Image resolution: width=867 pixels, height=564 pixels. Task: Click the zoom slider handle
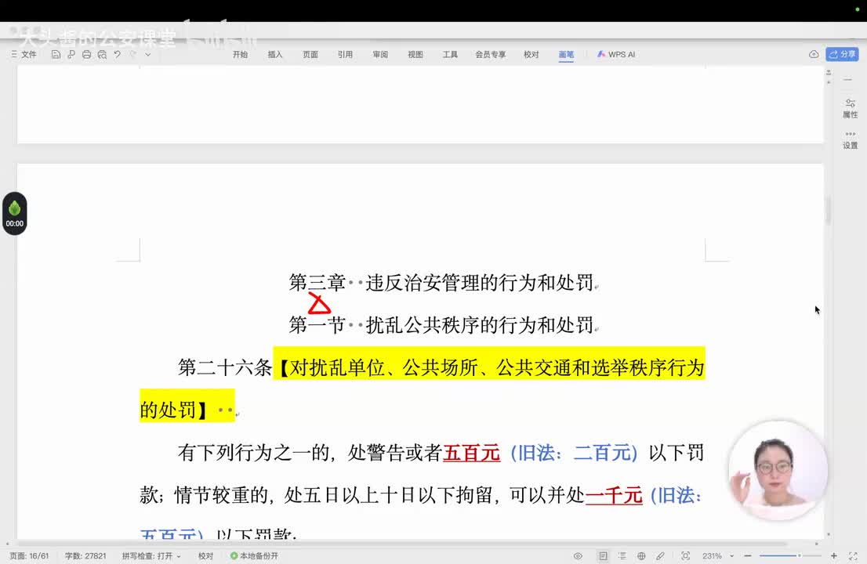click(x=799, y=555)
